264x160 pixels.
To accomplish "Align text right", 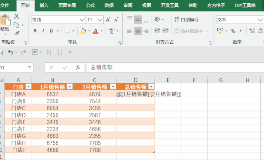I will pyautogui.click(x=146, y=31).
